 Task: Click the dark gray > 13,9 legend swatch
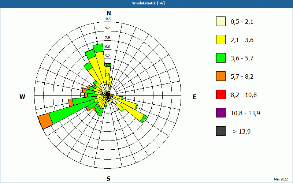221,131
